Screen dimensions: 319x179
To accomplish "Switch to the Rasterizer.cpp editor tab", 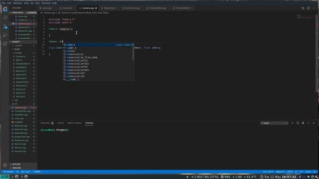I will [x=133, y=8].
